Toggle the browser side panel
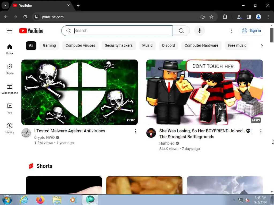This screenshot has width=274, height=205. click(x=249, y=17)
